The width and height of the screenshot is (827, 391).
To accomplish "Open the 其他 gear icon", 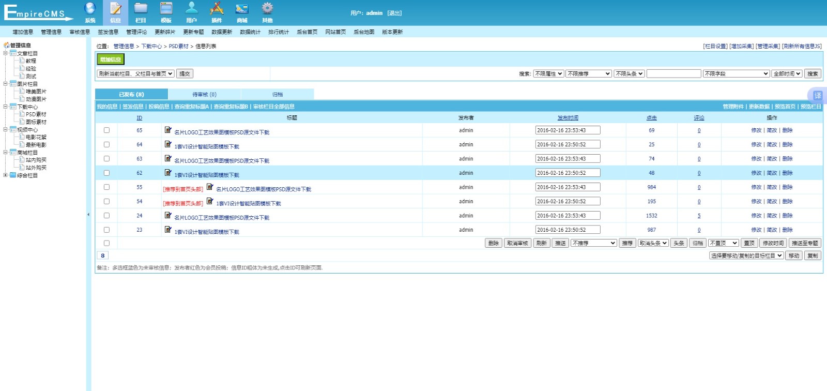I will (267, 9).
